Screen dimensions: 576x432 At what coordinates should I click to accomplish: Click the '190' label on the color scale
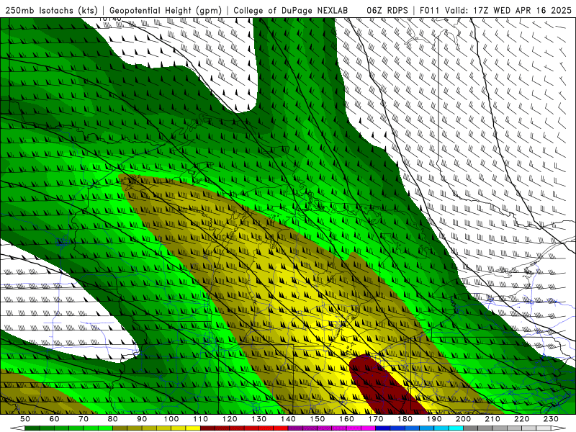tap(434, 419)
